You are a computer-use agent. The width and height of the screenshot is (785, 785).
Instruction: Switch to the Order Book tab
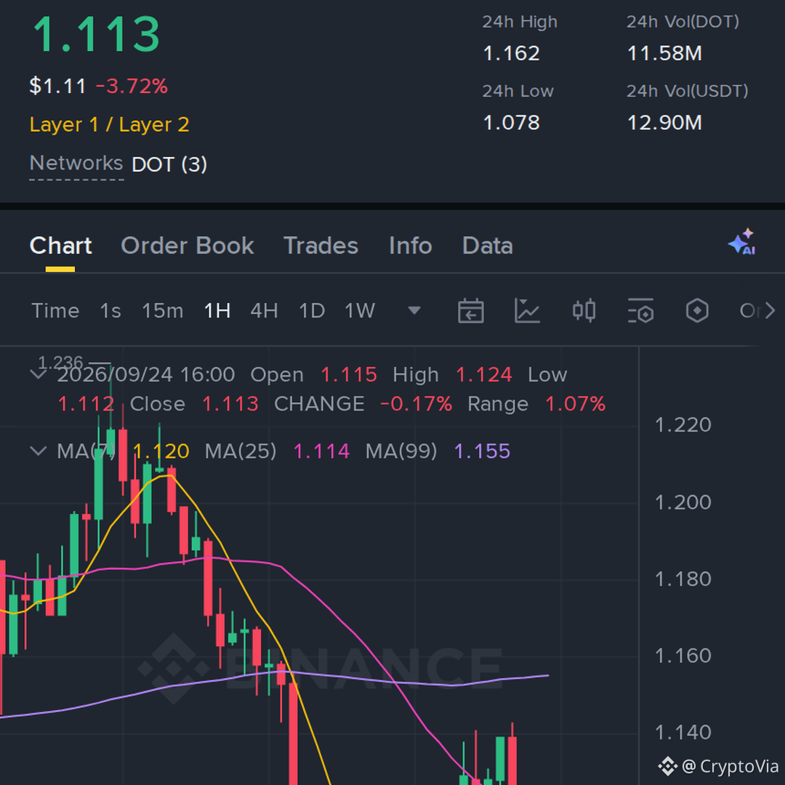pyautogui.click(x=188, y=246)
